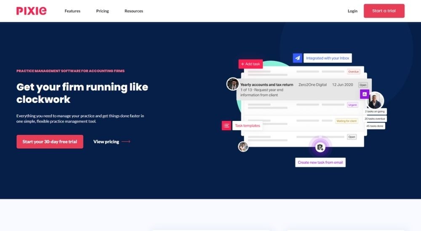Click the Integrated with your inbox label
This screenshot has width=421, height=231.
pyautogui.click(x=328, y=58)
